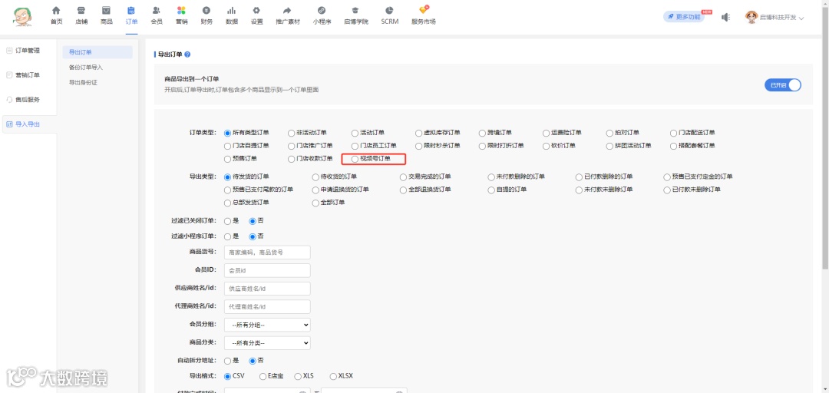Image resolution: width=829 pixels, height=393 pixels.
Task: Set 自动拆分地址 to 是
Action: [228, 361]
